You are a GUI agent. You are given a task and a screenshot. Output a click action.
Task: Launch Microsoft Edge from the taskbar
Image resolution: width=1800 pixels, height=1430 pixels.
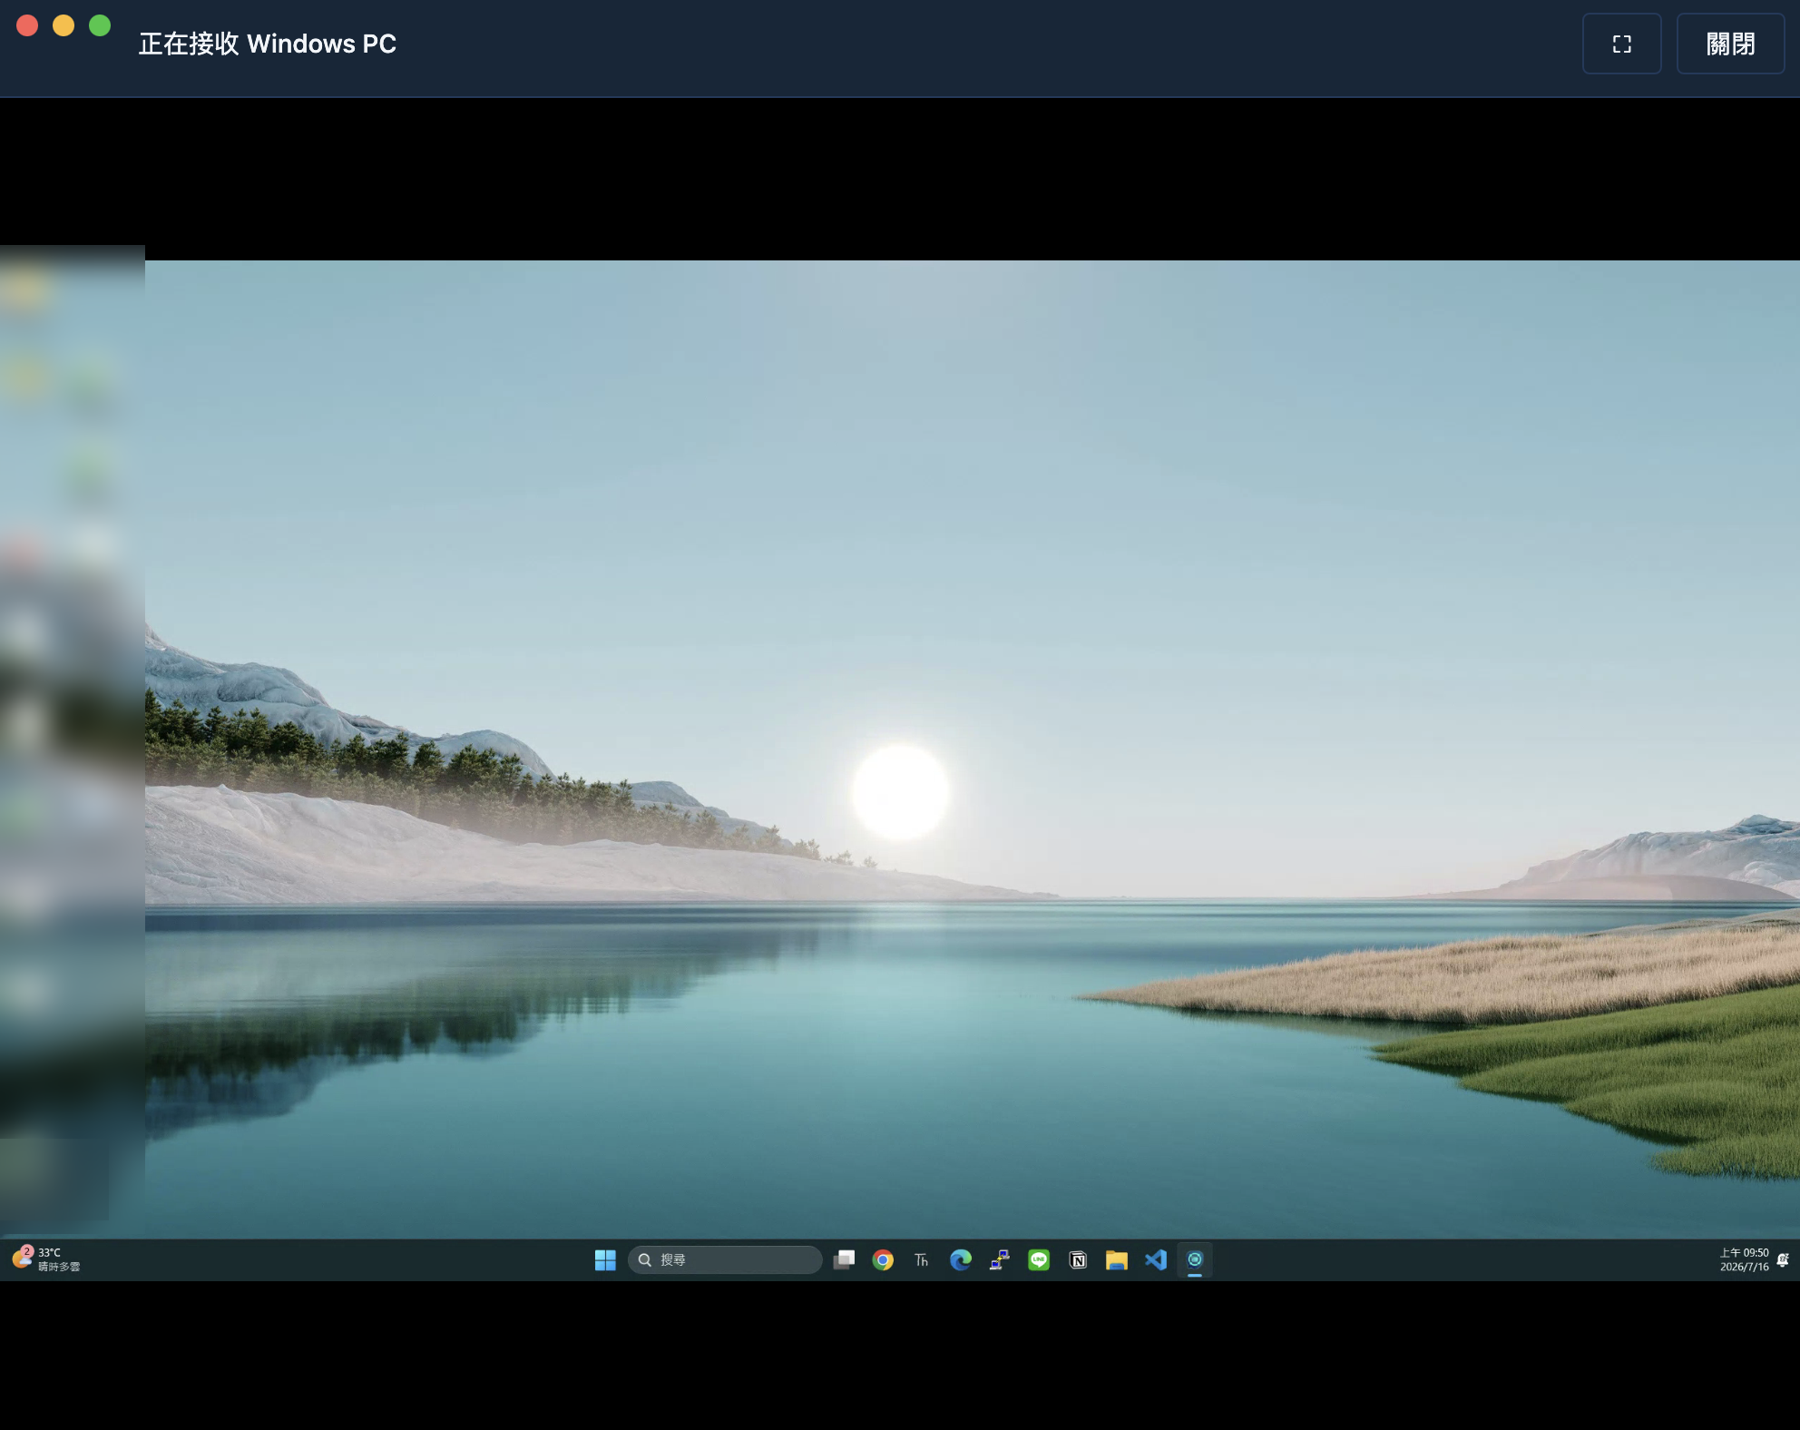[961, 1259]
